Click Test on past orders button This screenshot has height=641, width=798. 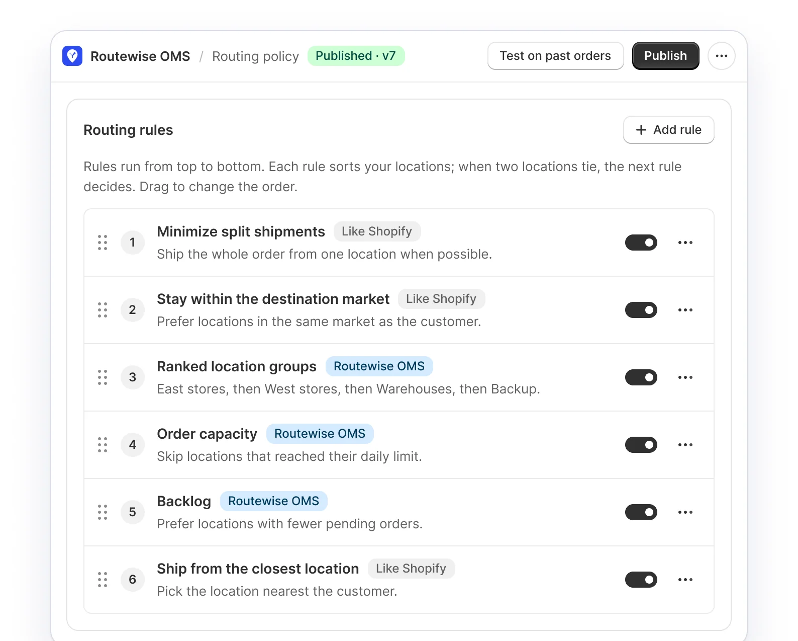(555, 56)
